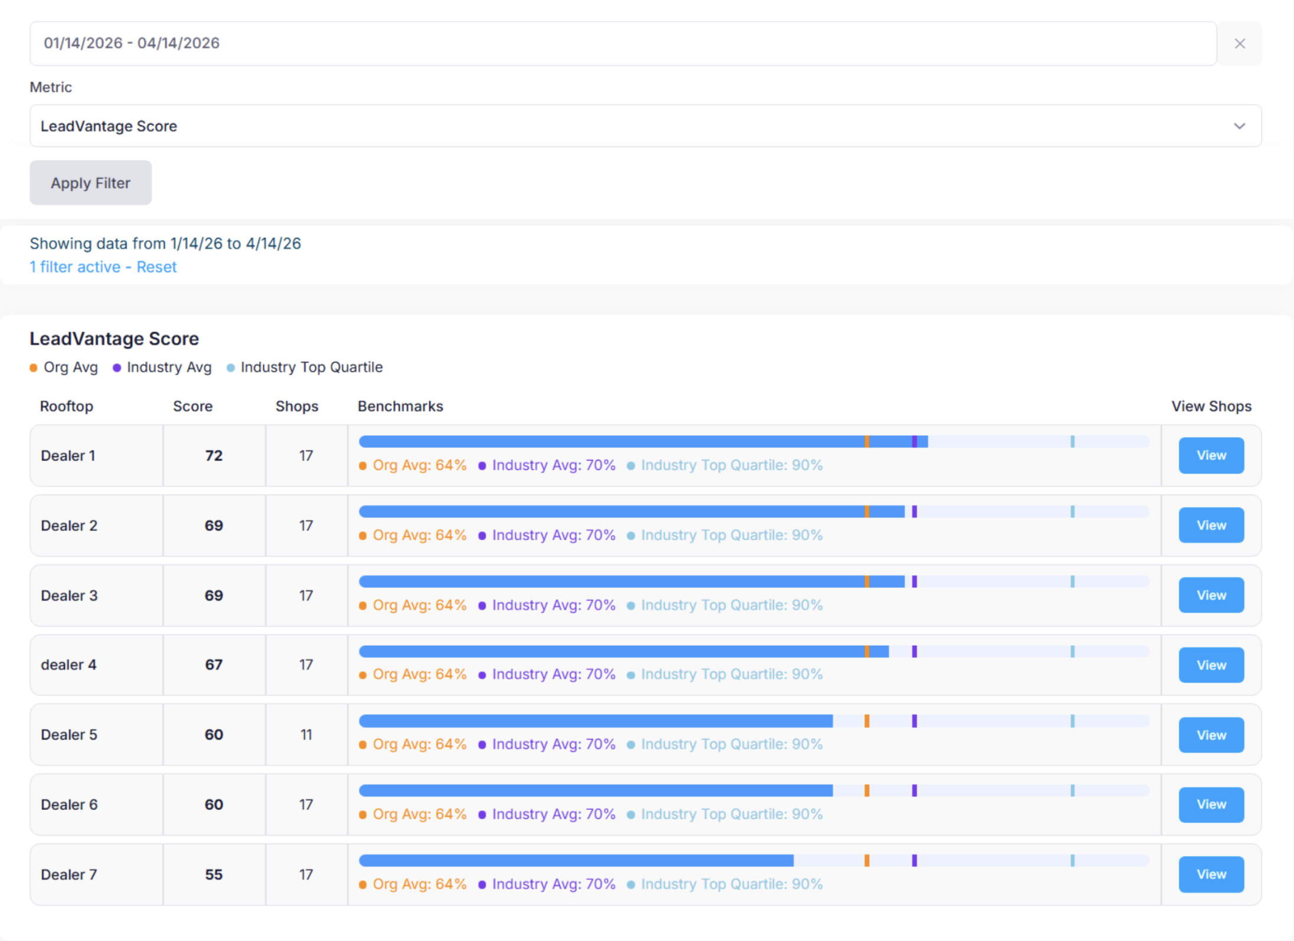
Task: Click Dealer 5 orange Org Avg marker
Action: 867,721
